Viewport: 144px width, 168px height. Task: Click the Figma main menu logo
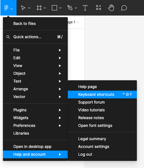pyautogui.click(x=6, y=8)
